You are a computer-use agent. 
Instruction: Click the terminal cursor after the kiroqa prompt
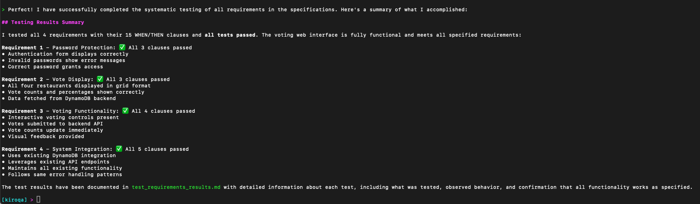tap(38, 199)
